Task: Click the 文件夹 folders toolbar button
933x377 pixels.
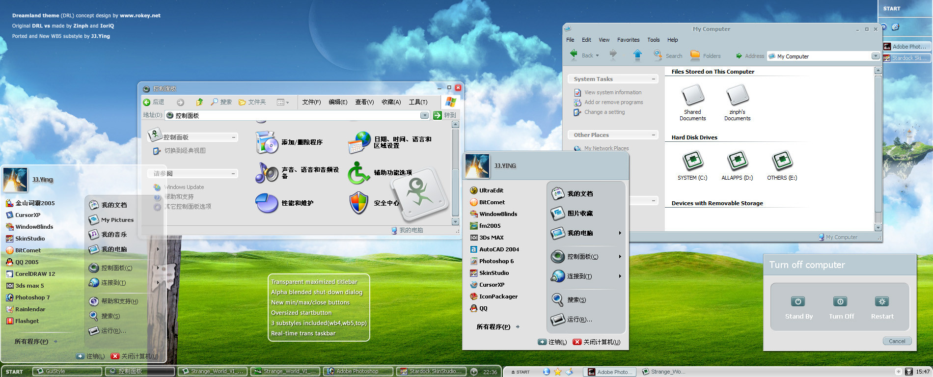Action: (x=252, y=102)
